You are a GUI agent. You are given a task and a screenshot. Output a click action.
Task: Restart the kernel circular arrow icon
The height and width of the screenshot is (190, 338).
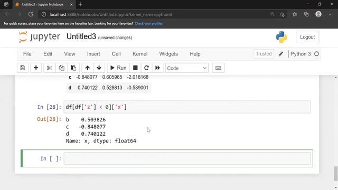coord(146,68)
